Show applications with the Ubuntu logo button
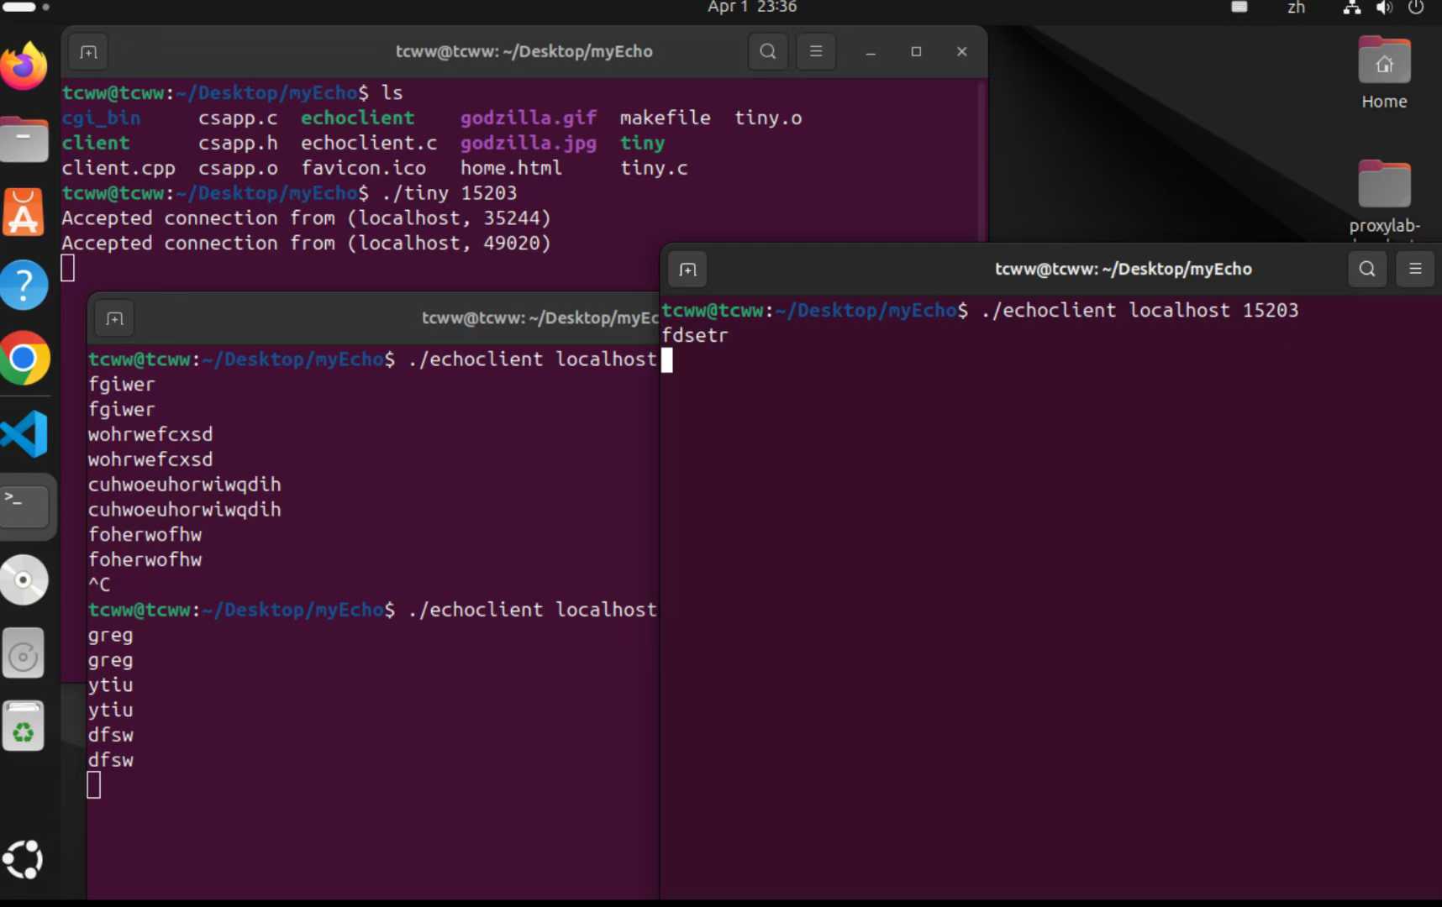The image size is (1442, 907). [x=24, y=859]
